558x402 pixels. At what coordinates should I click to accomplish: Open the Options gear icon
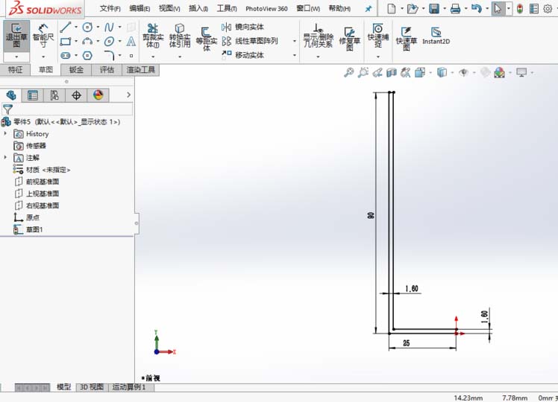coord(548,8)
